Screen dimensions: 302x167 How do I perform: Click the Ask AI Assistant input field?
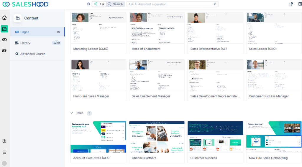click(x=172, y=4)
